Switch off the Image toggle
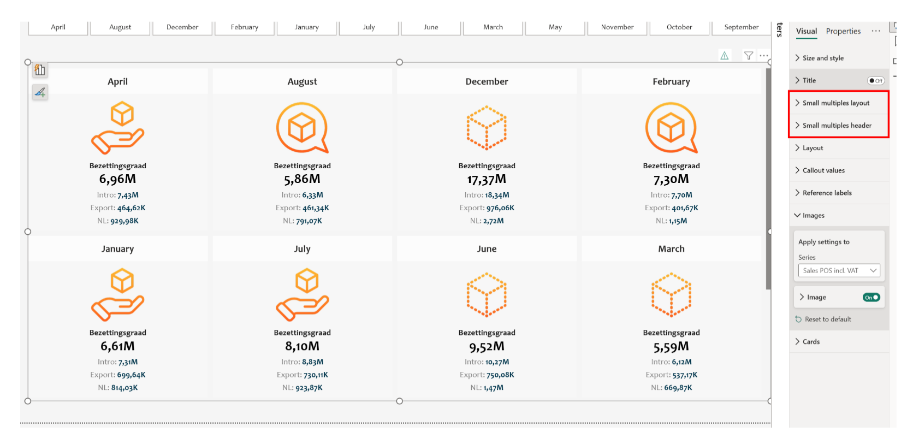The height and width of the screenshot is (438, 913). pyautogui.click(x=871, y=298)
